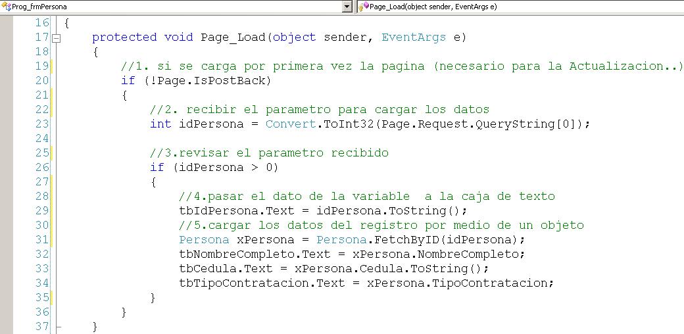Click the opening brace on line 16
Image resolution: width=684 pixels, height=334 pixels.
tap(66, 23)
